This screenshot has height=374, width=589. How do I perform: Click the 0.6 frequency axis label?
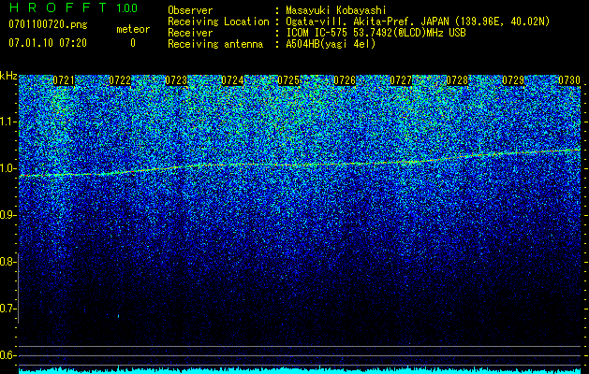(7, 355)
